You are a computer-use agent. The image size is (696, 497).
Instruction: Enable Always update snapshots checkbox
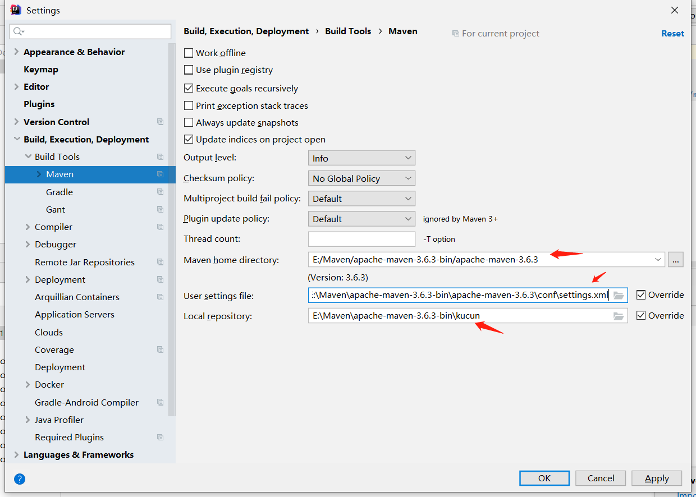189,122
